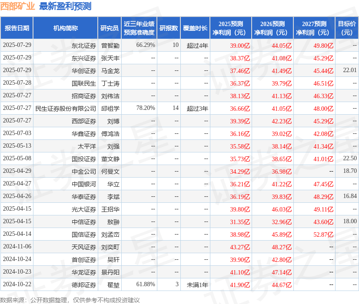Click the 报告日期 column header
Screen dimensions: 359x304
[x=17, y=28]
